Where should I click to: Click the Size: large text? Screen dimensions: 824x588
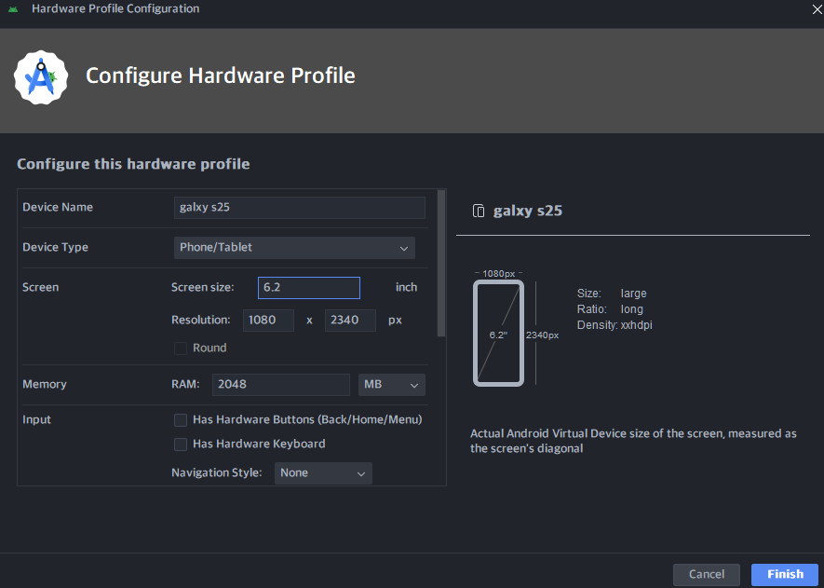point(612,294)
